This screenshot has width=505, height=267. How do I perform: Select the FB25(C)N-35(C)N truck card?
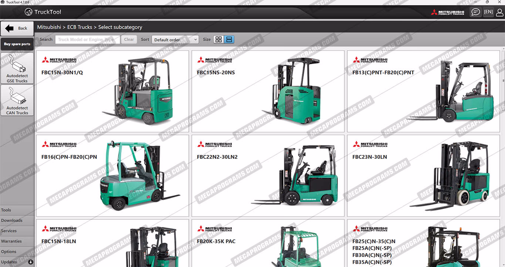tap(424, 243)
